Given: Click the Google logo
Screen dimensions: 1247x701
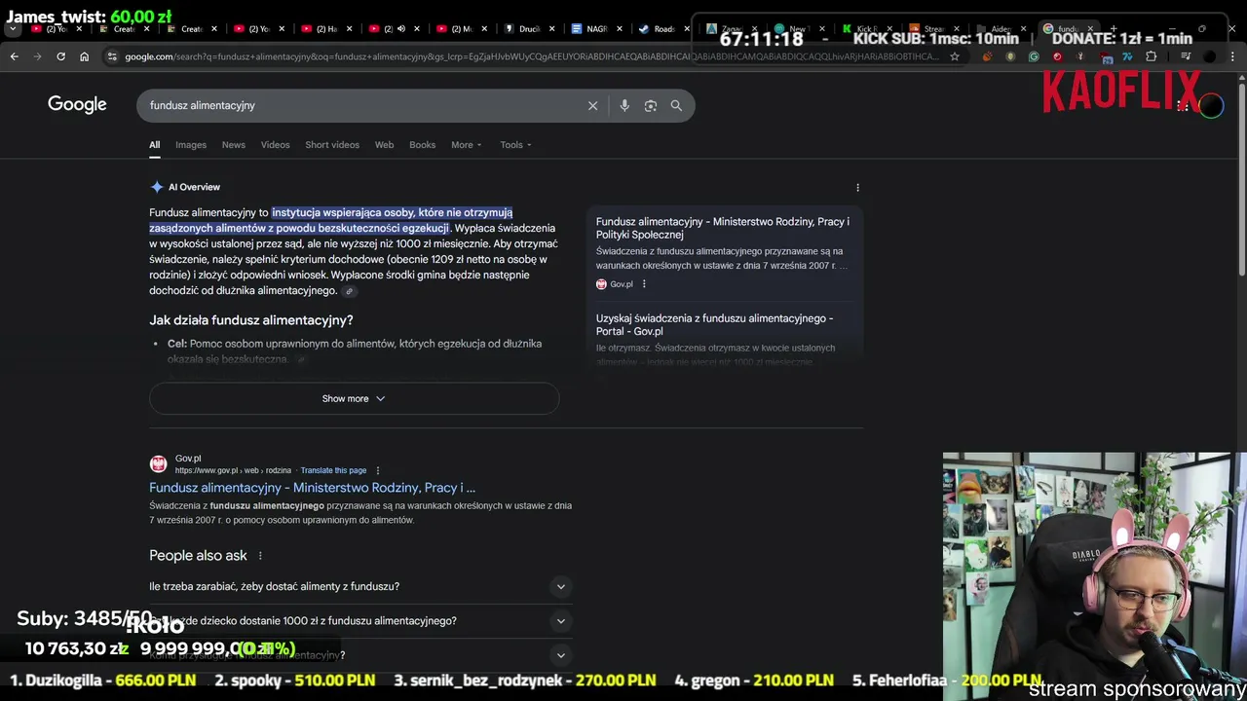Looking at the screenshot, I should click(77, 104).
